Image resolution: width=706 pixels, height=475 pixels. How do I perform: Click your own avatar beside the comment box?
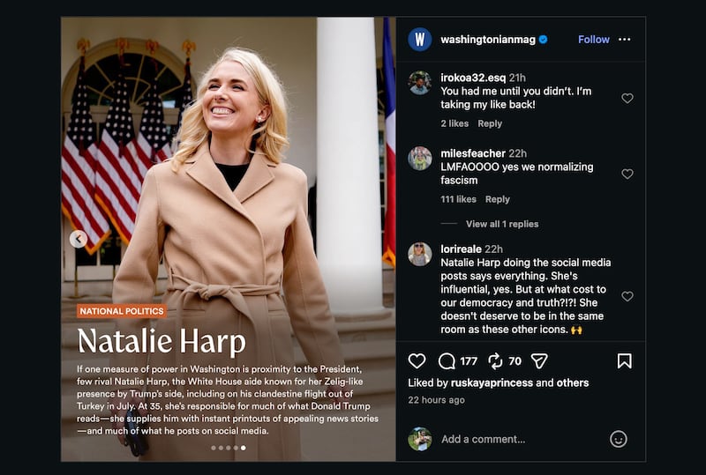point(420,439)
